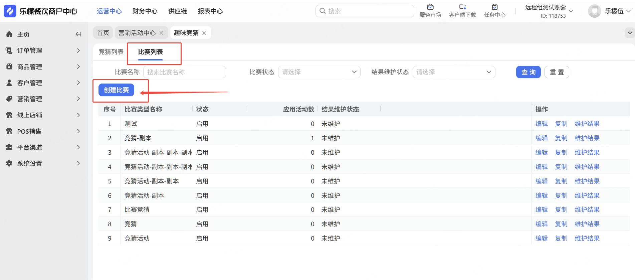Expand the 客户管理 menu chevron
The height and width of the screenshot is (280, 635).
[78, 83]
